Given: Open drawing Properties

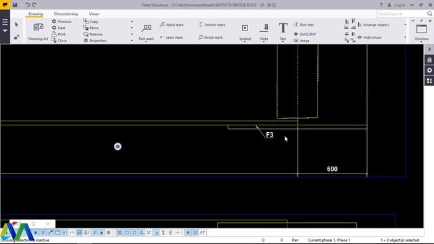Looking at the screenshot, I should (x=95, y=41).
